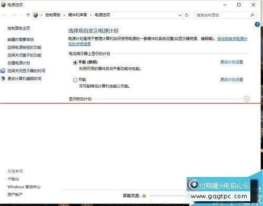Open 选择关闭盖子的功能 link

pyautogui.click(x=24, y=55)
